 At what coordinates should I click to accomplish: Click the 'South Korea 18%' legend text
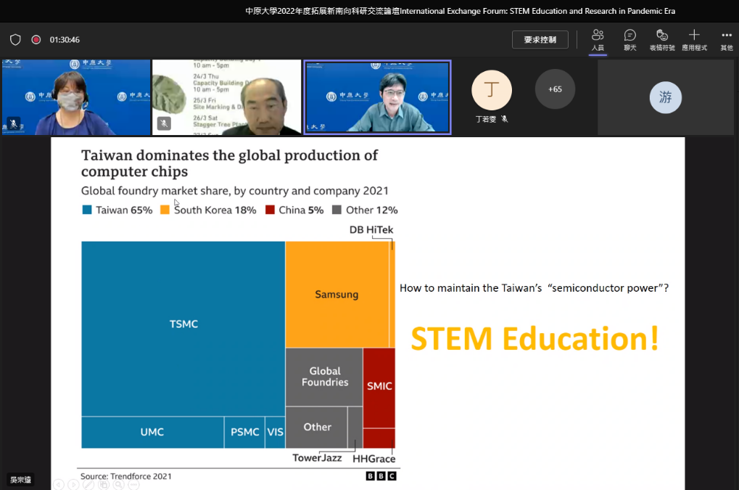(x=215, y=210)
